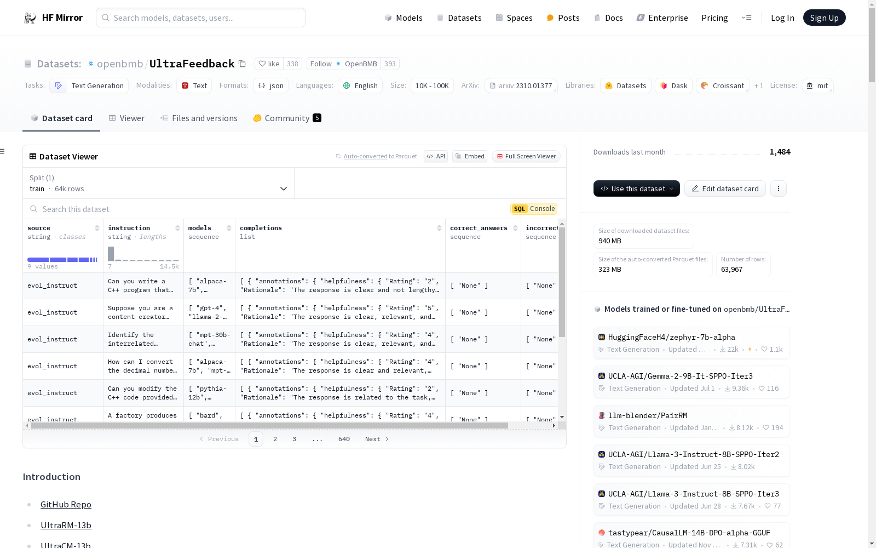The height and width of the screenshot is (548, 876).
Task: Click the table vertical scrollbar
Action: pyautogui.click(x=562, y=282)
